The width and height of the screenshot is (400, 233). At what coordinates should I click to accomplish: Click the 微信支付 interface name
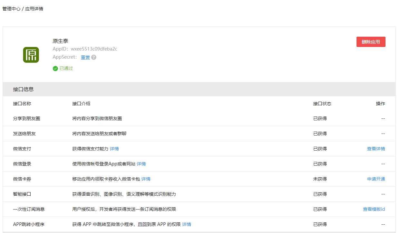tap(22, 149)
